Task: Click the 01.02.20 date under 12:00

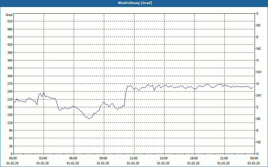Action: tap(133, 163)
